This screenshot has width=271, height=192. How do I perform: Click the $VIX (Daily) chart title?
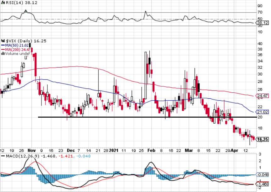(19, 41)
